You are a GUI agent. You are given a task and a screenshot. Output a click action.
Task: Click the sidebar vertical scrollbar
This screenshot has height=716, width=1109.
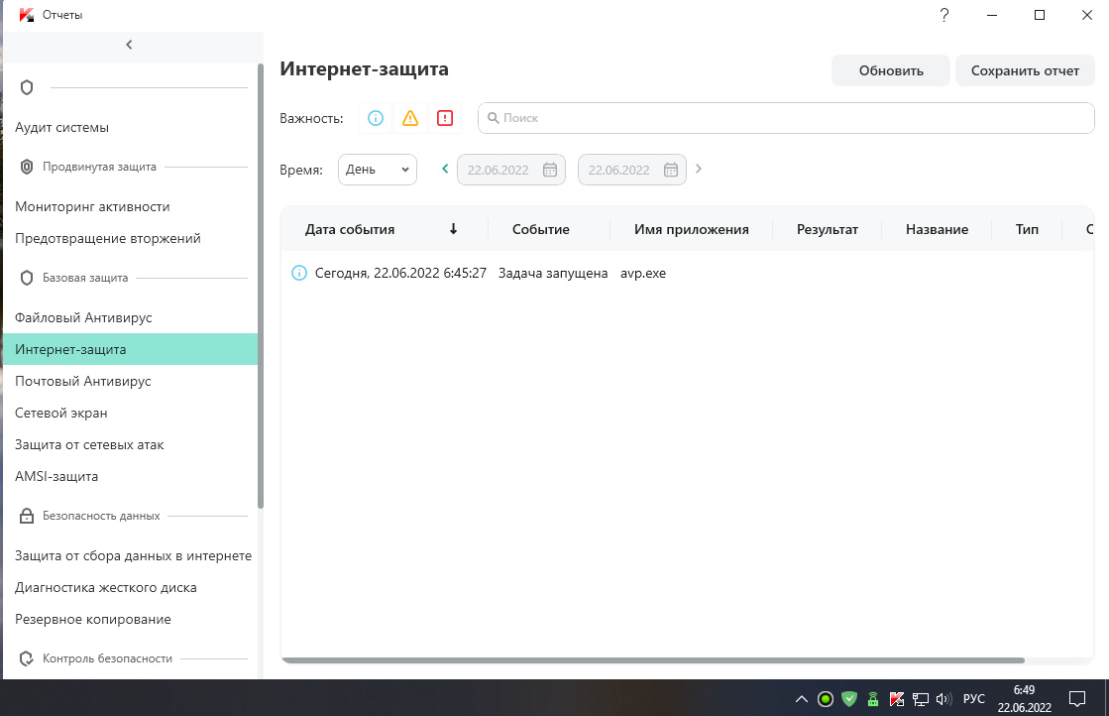tap(261, 287)
